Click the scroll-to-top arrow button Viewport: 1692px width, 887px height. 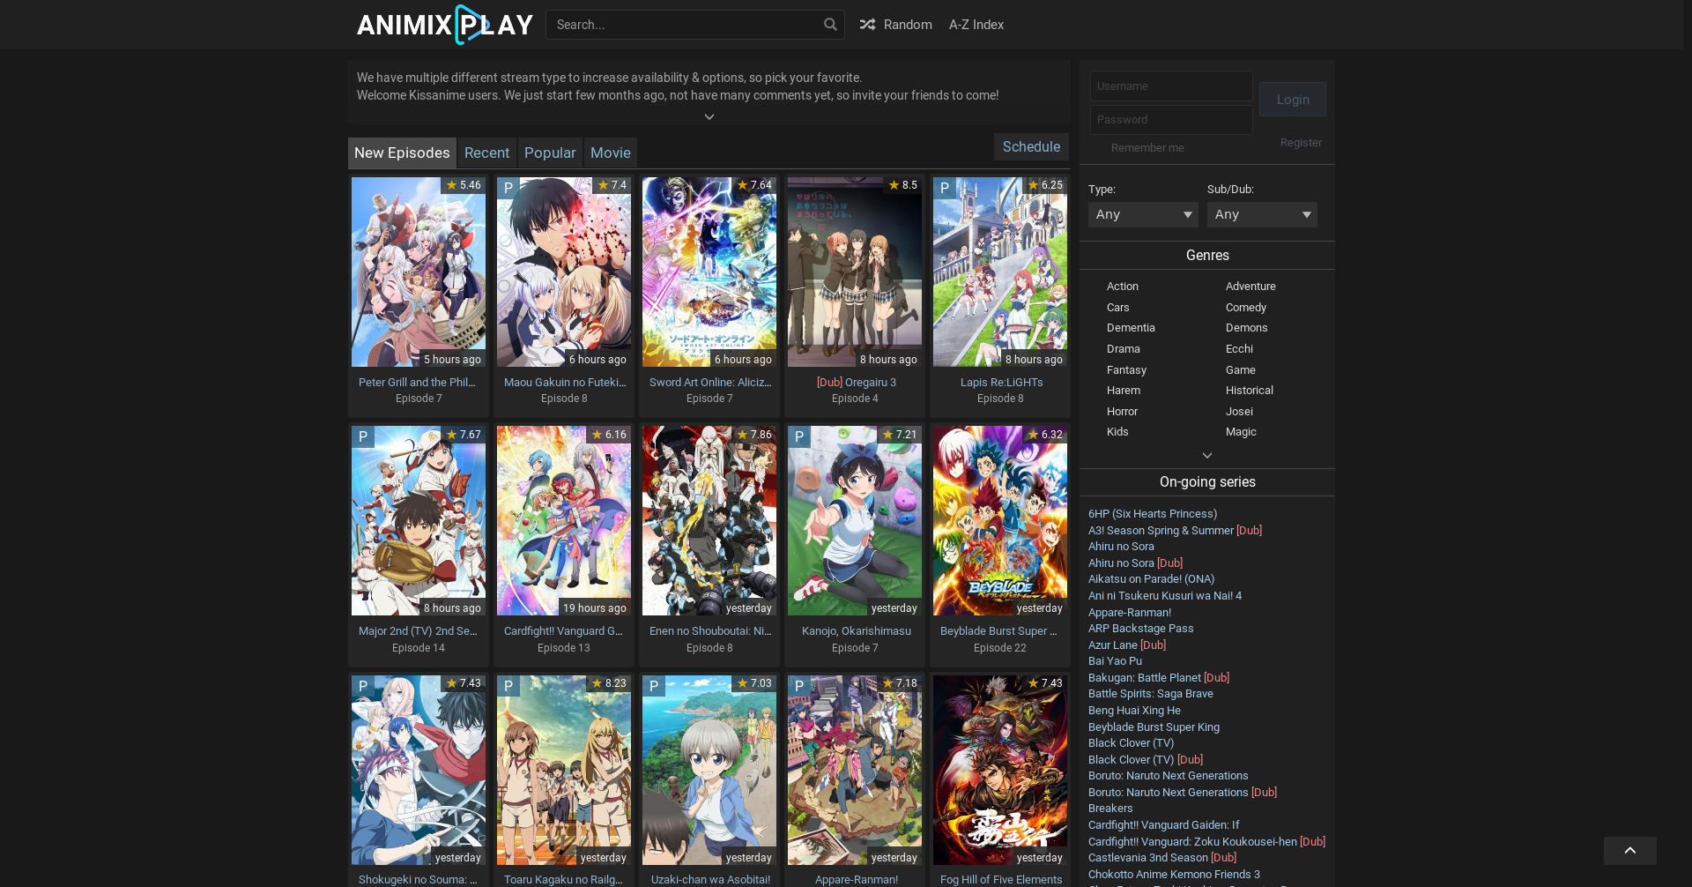[1629, 851]
